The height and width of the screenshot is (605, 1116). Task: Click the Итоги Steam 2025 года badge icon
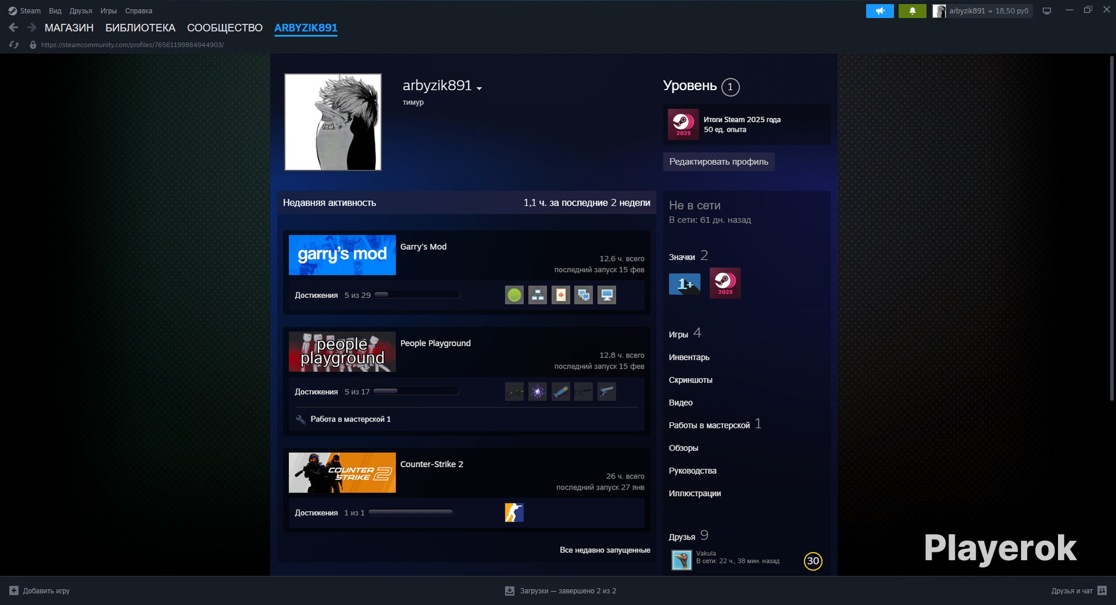click(x=683, y=124)
